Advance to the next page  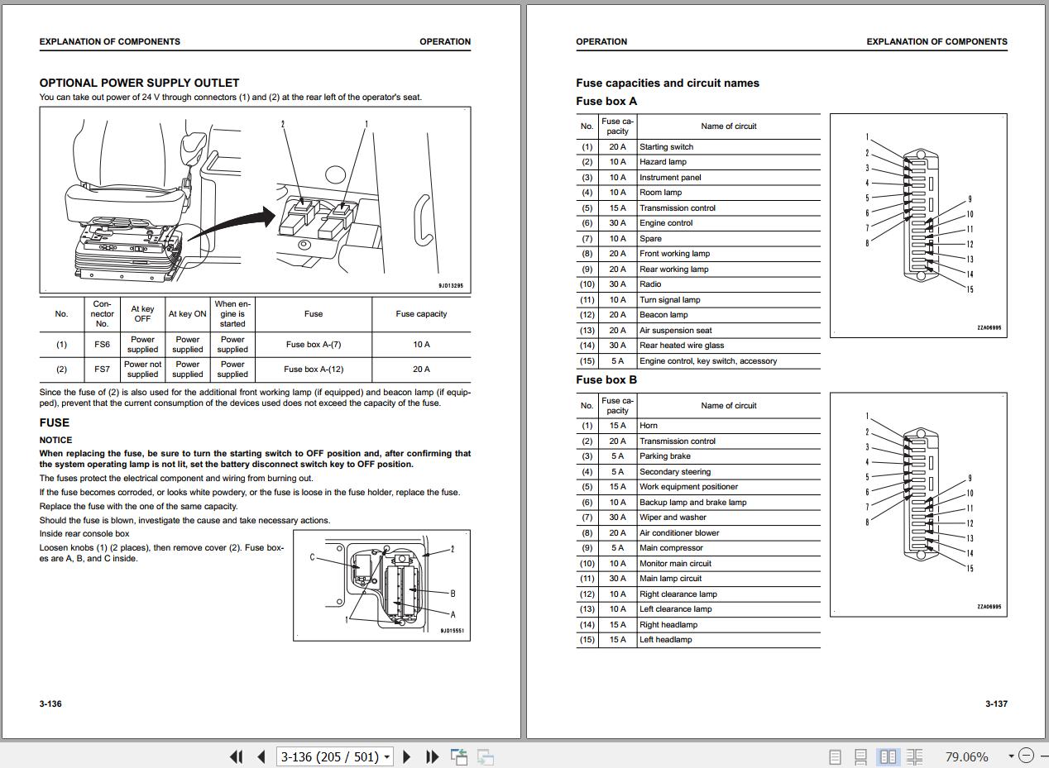click(x=406, y=756)
